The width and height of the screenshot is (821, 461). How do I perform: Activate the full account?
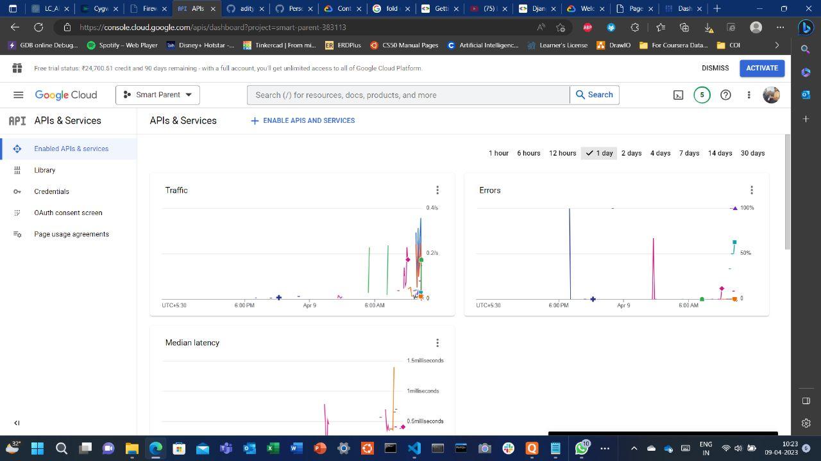point(762,68)
